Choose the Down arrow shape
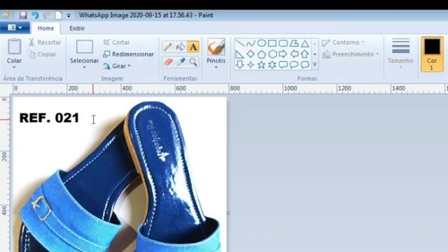448x252 pixels. click(240, 65)
